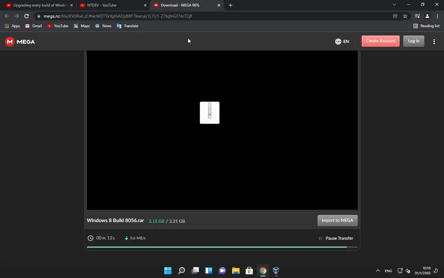Open the News bookmark

pos(103,26)
